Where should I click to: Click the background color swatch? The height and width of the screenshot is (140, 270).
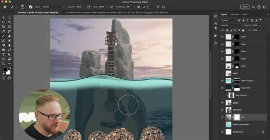coord(8,72)
